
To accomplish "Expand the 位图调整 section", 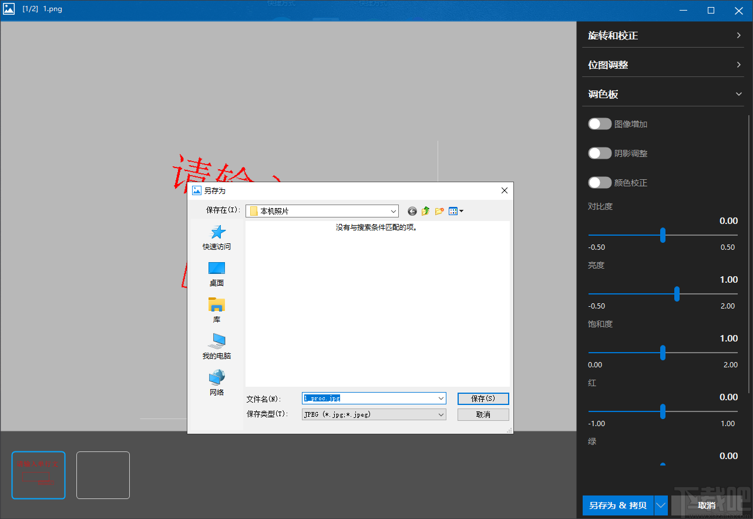I will tap(663, 65).
